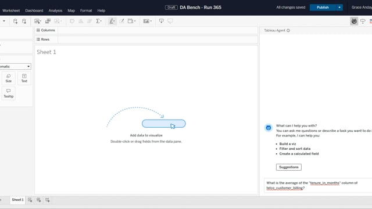Click the Duplicate Sheet toolbar icon
Viewport: 372px width, 209px height.
pos(48,21)
